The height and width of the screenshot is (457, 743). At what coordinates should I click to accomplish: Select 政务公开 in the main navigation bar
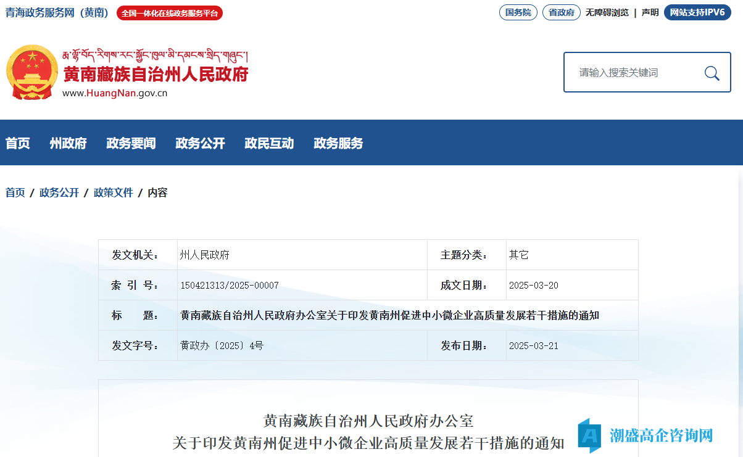coord(200,143)
